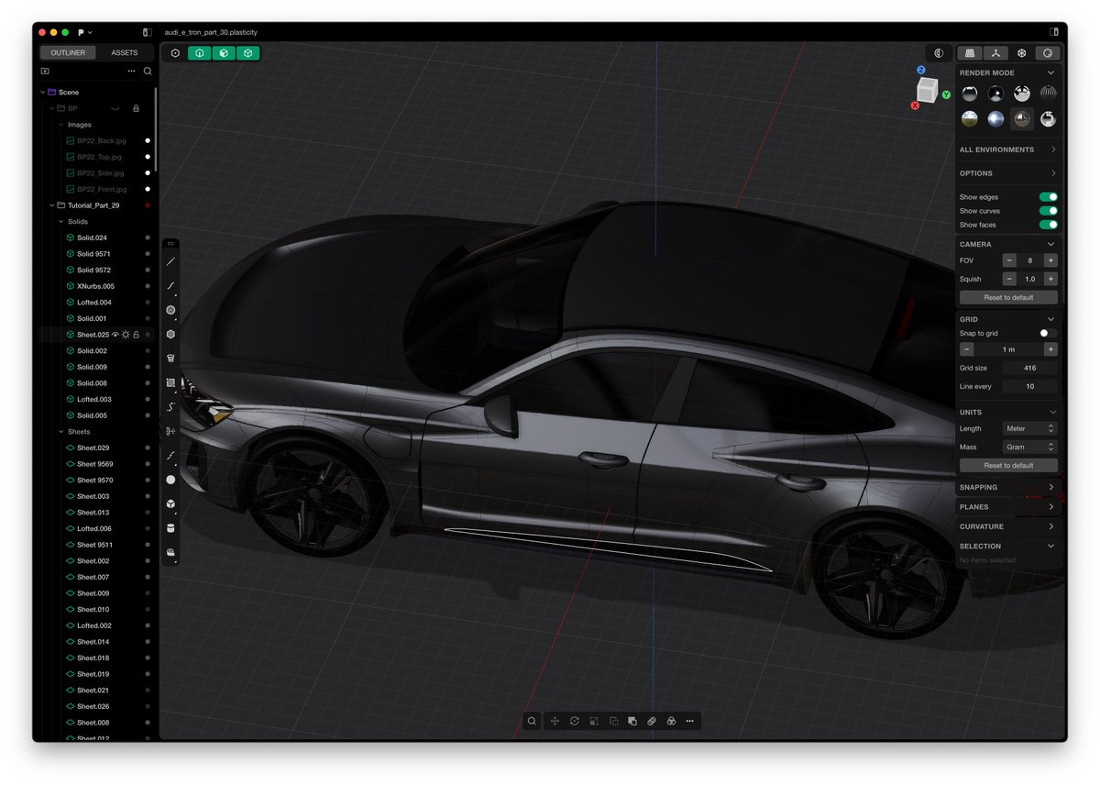The height and width of the screenshot is (785, 1100).
Task: Collapse the Sheets folder
Action: pyautogui.click(x=61, y=431)
